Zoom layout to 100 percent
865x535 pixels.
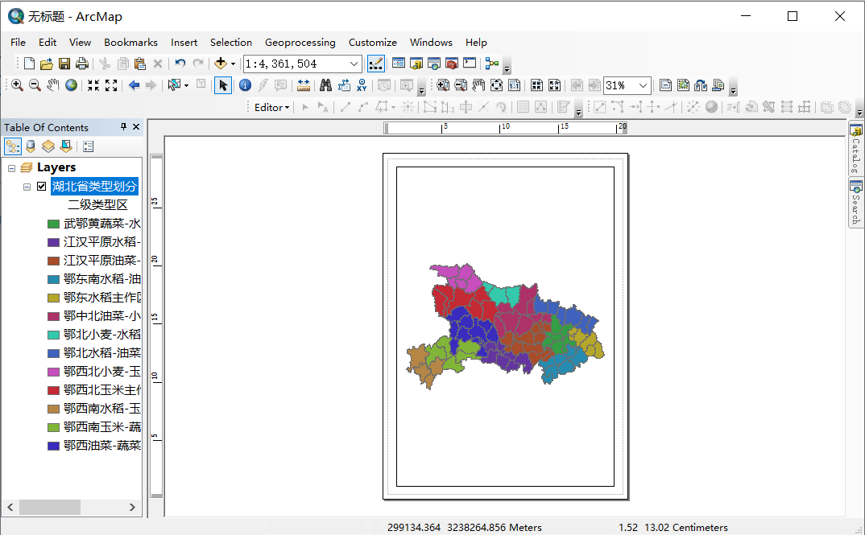click(x=514, y=84)
